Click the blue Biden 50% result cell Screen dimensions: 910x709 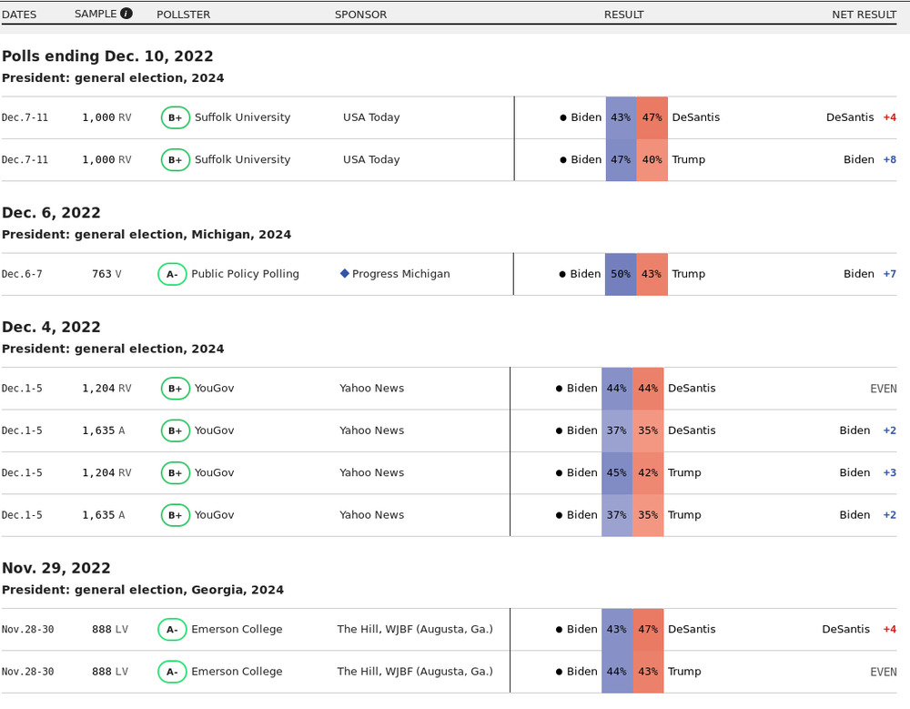coord(621,274)
